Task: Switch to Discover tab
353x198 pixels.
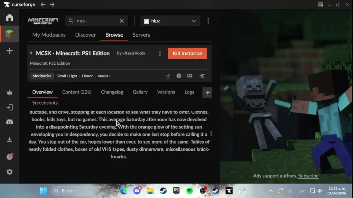Action: [x=85, y=35]
